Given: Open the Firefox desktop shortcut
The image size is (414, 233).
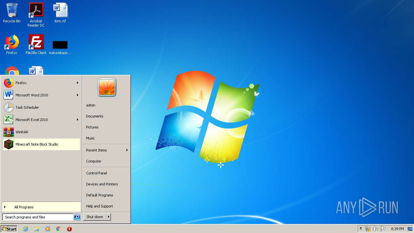Looking at the screenshot, I should 12,45.
